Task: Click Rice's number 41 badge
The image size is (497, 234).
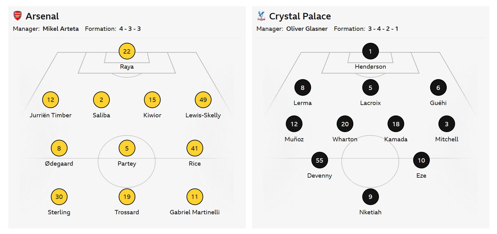Action: pos(195,148)
